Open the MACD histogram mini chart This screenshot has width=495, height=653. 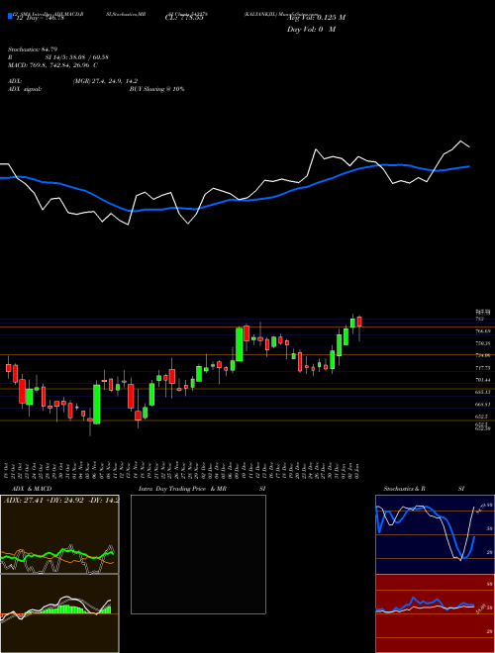click(59, 613)
